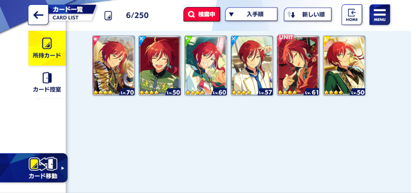Image resolution: width=418 pixels, height=193 pixels.
Task: Click the red 検索中 search button
Action: 202,14
